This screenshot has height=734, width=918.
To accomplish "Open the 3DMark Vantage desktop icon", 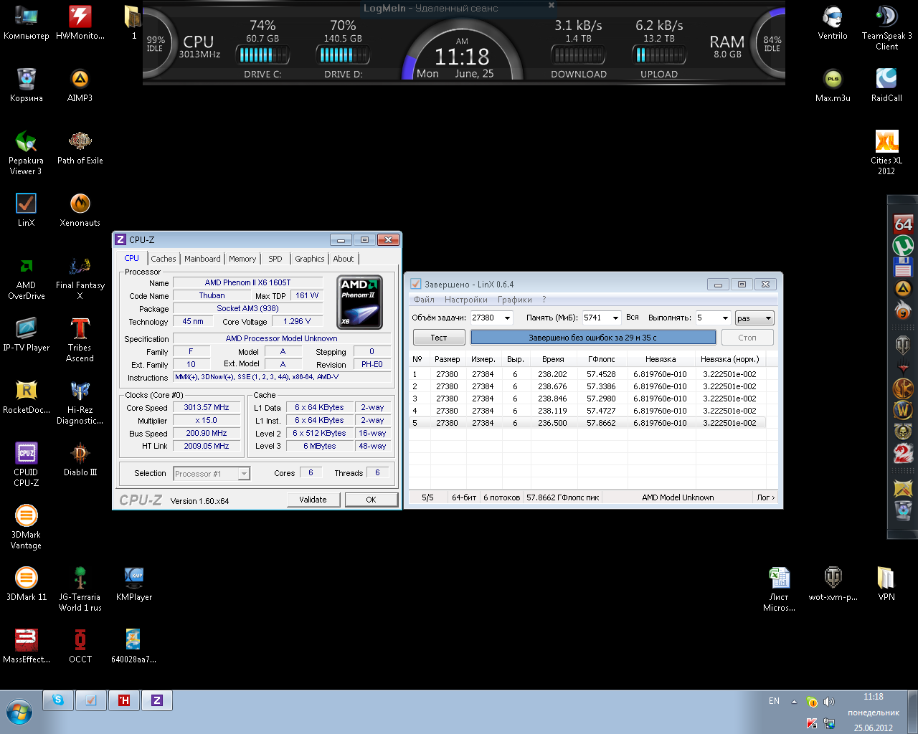I will pos(26,526).
